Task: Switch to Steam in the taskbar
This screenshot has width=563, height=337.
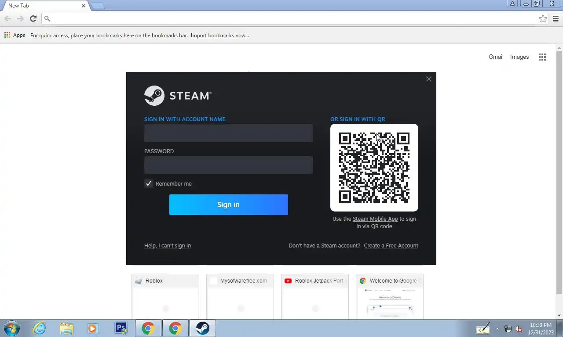Action: 203,328
